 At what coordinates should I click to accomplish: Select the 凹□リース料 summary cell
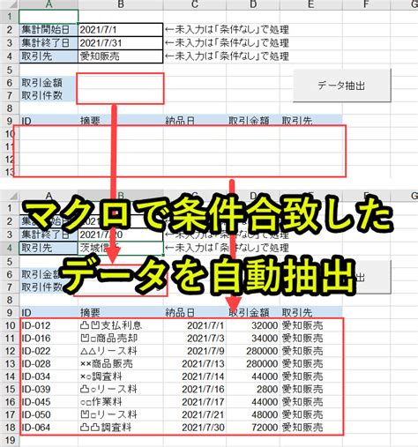121,414
